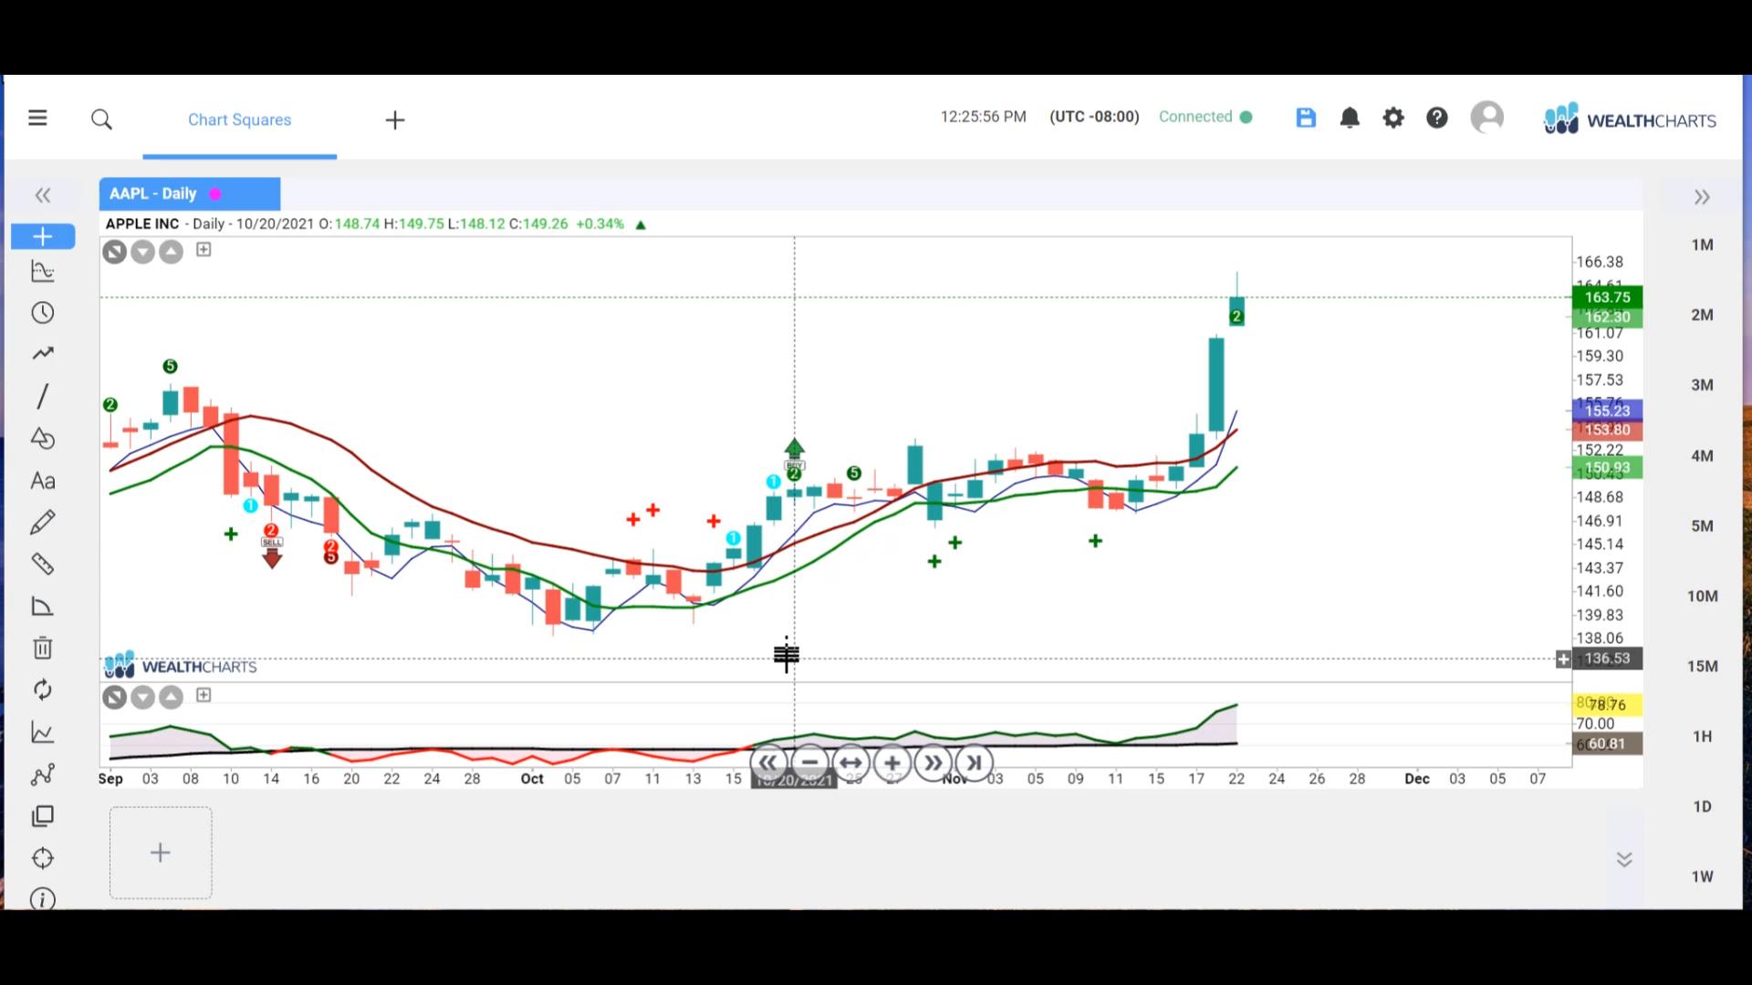Select the crosshair cursor tool
The image size is (1752, 985).
tap(43, 237)
